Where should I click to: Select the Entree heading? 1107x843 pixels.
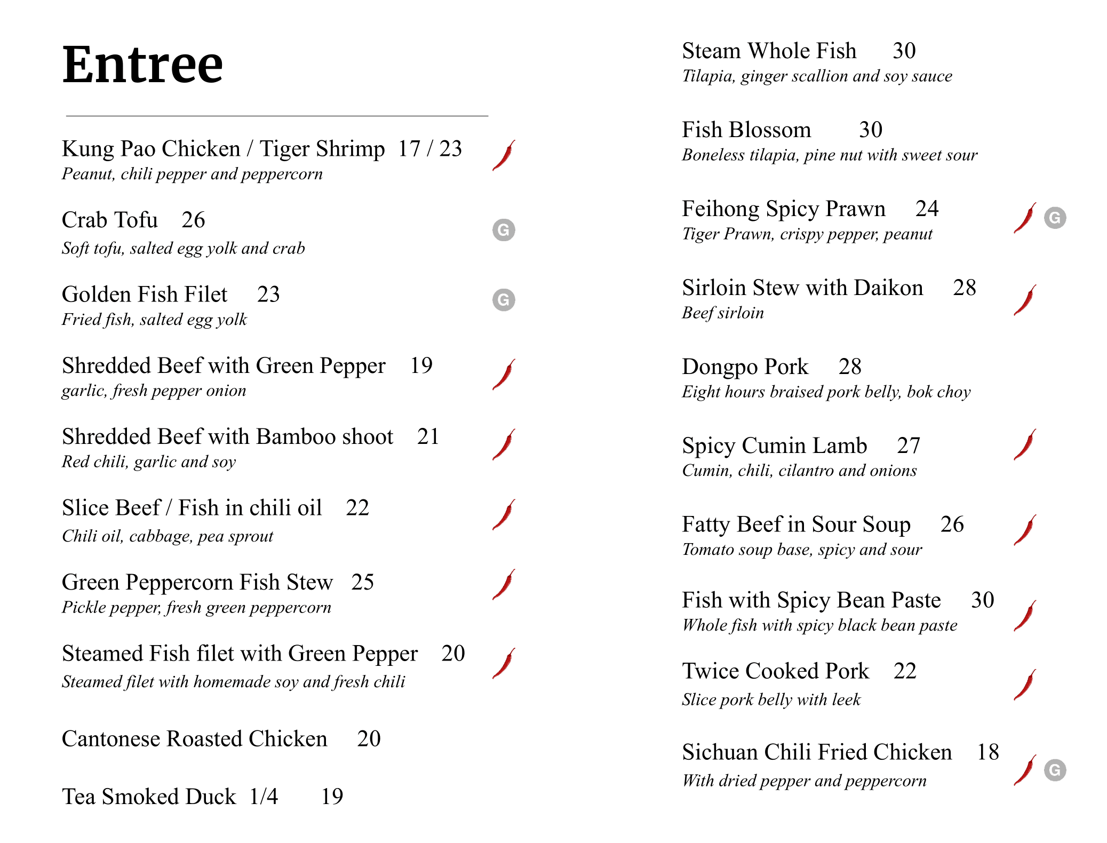pyautogui.click(x=142, y=65)
